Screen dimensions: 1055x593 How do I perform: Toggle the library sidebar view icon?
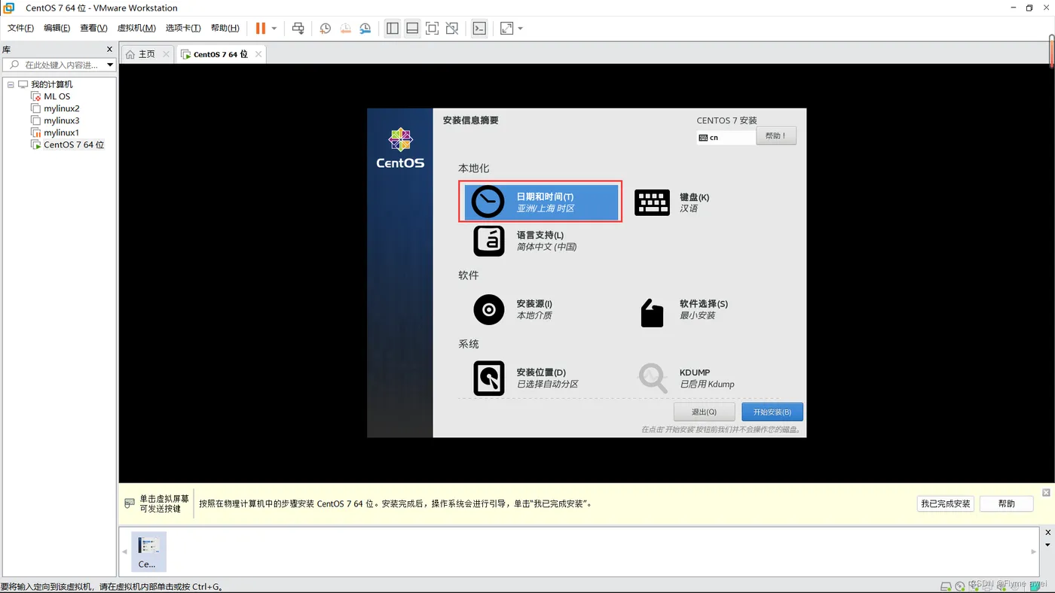(x=393, y=29)
